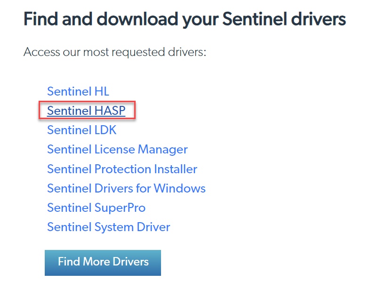The width and height of the screenshot is (372, 281).
Task: Pick the Windows drivers link
Action: 126,188
